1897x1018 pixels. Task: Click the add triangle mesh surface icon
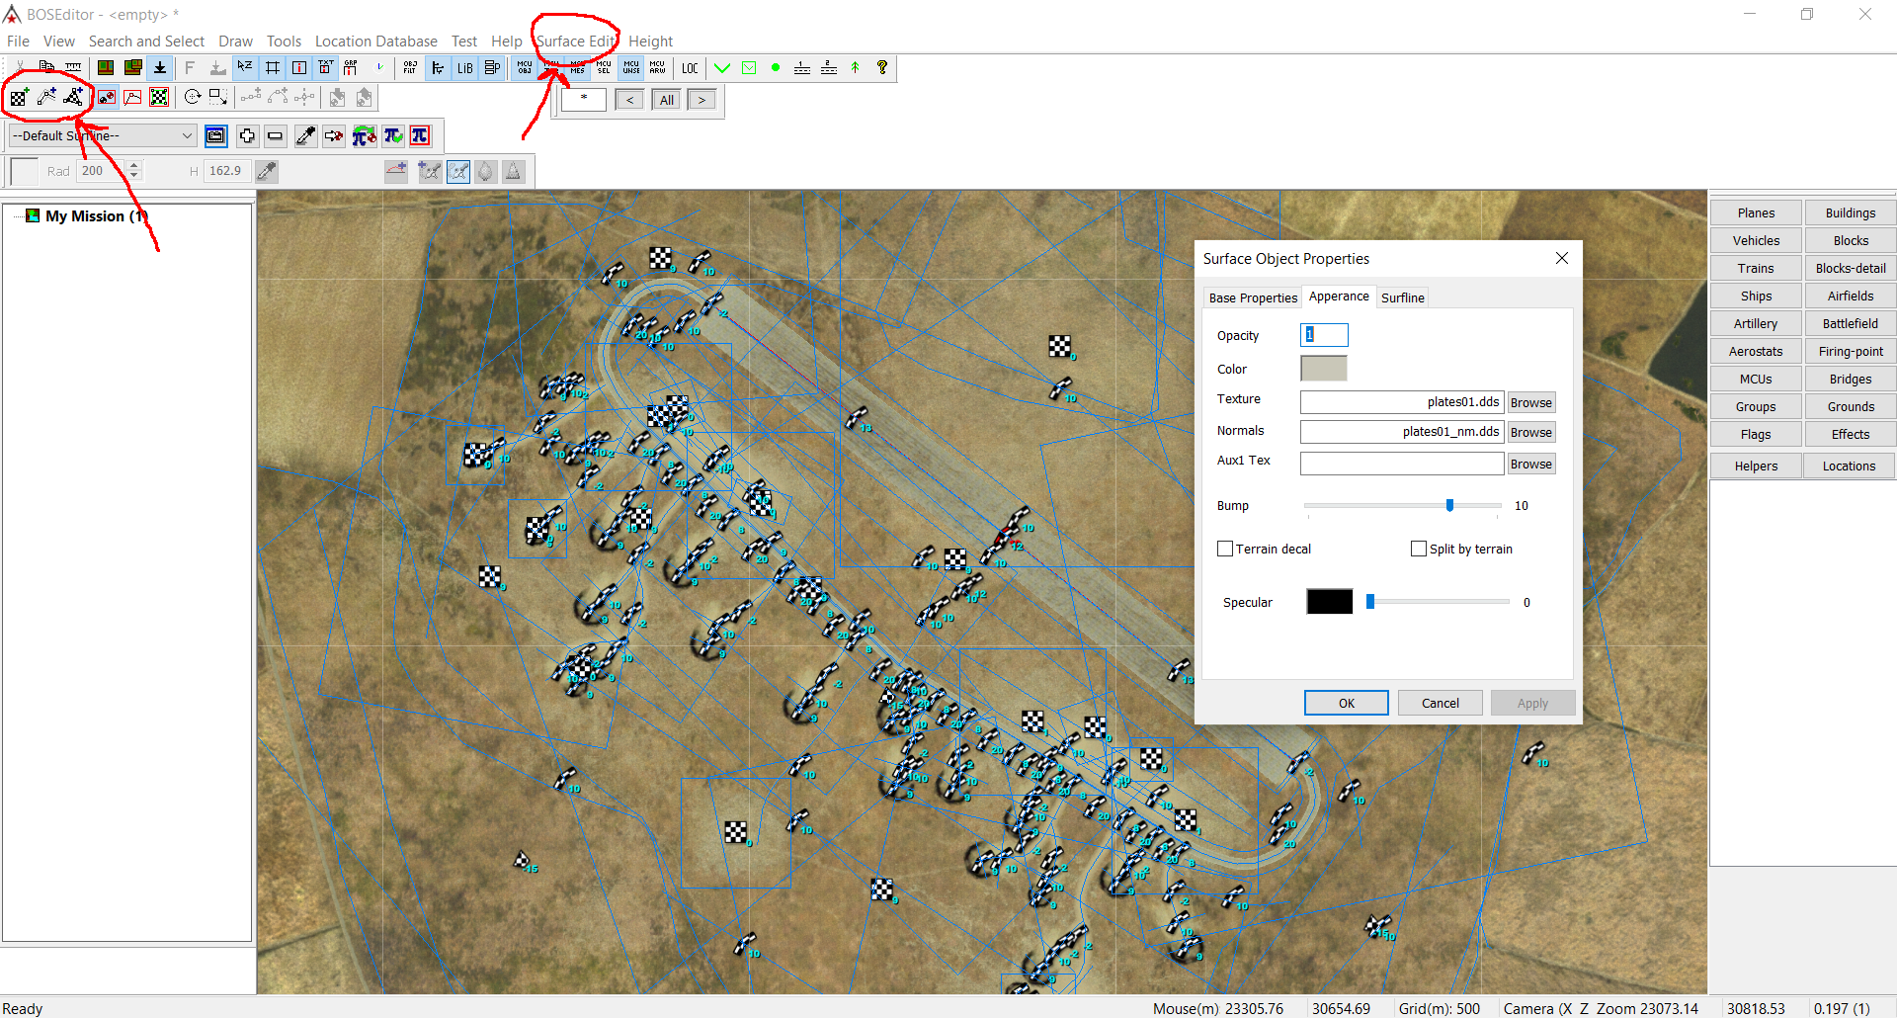pyautogui.click(x=74, y=97)
